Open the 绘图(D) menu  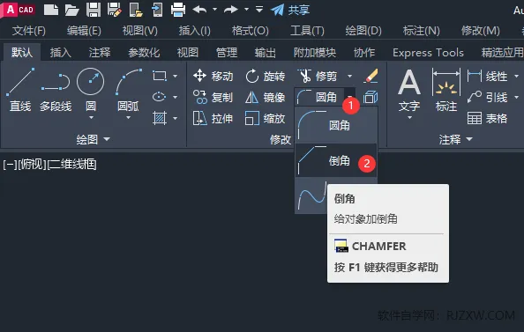pos(363,31)
